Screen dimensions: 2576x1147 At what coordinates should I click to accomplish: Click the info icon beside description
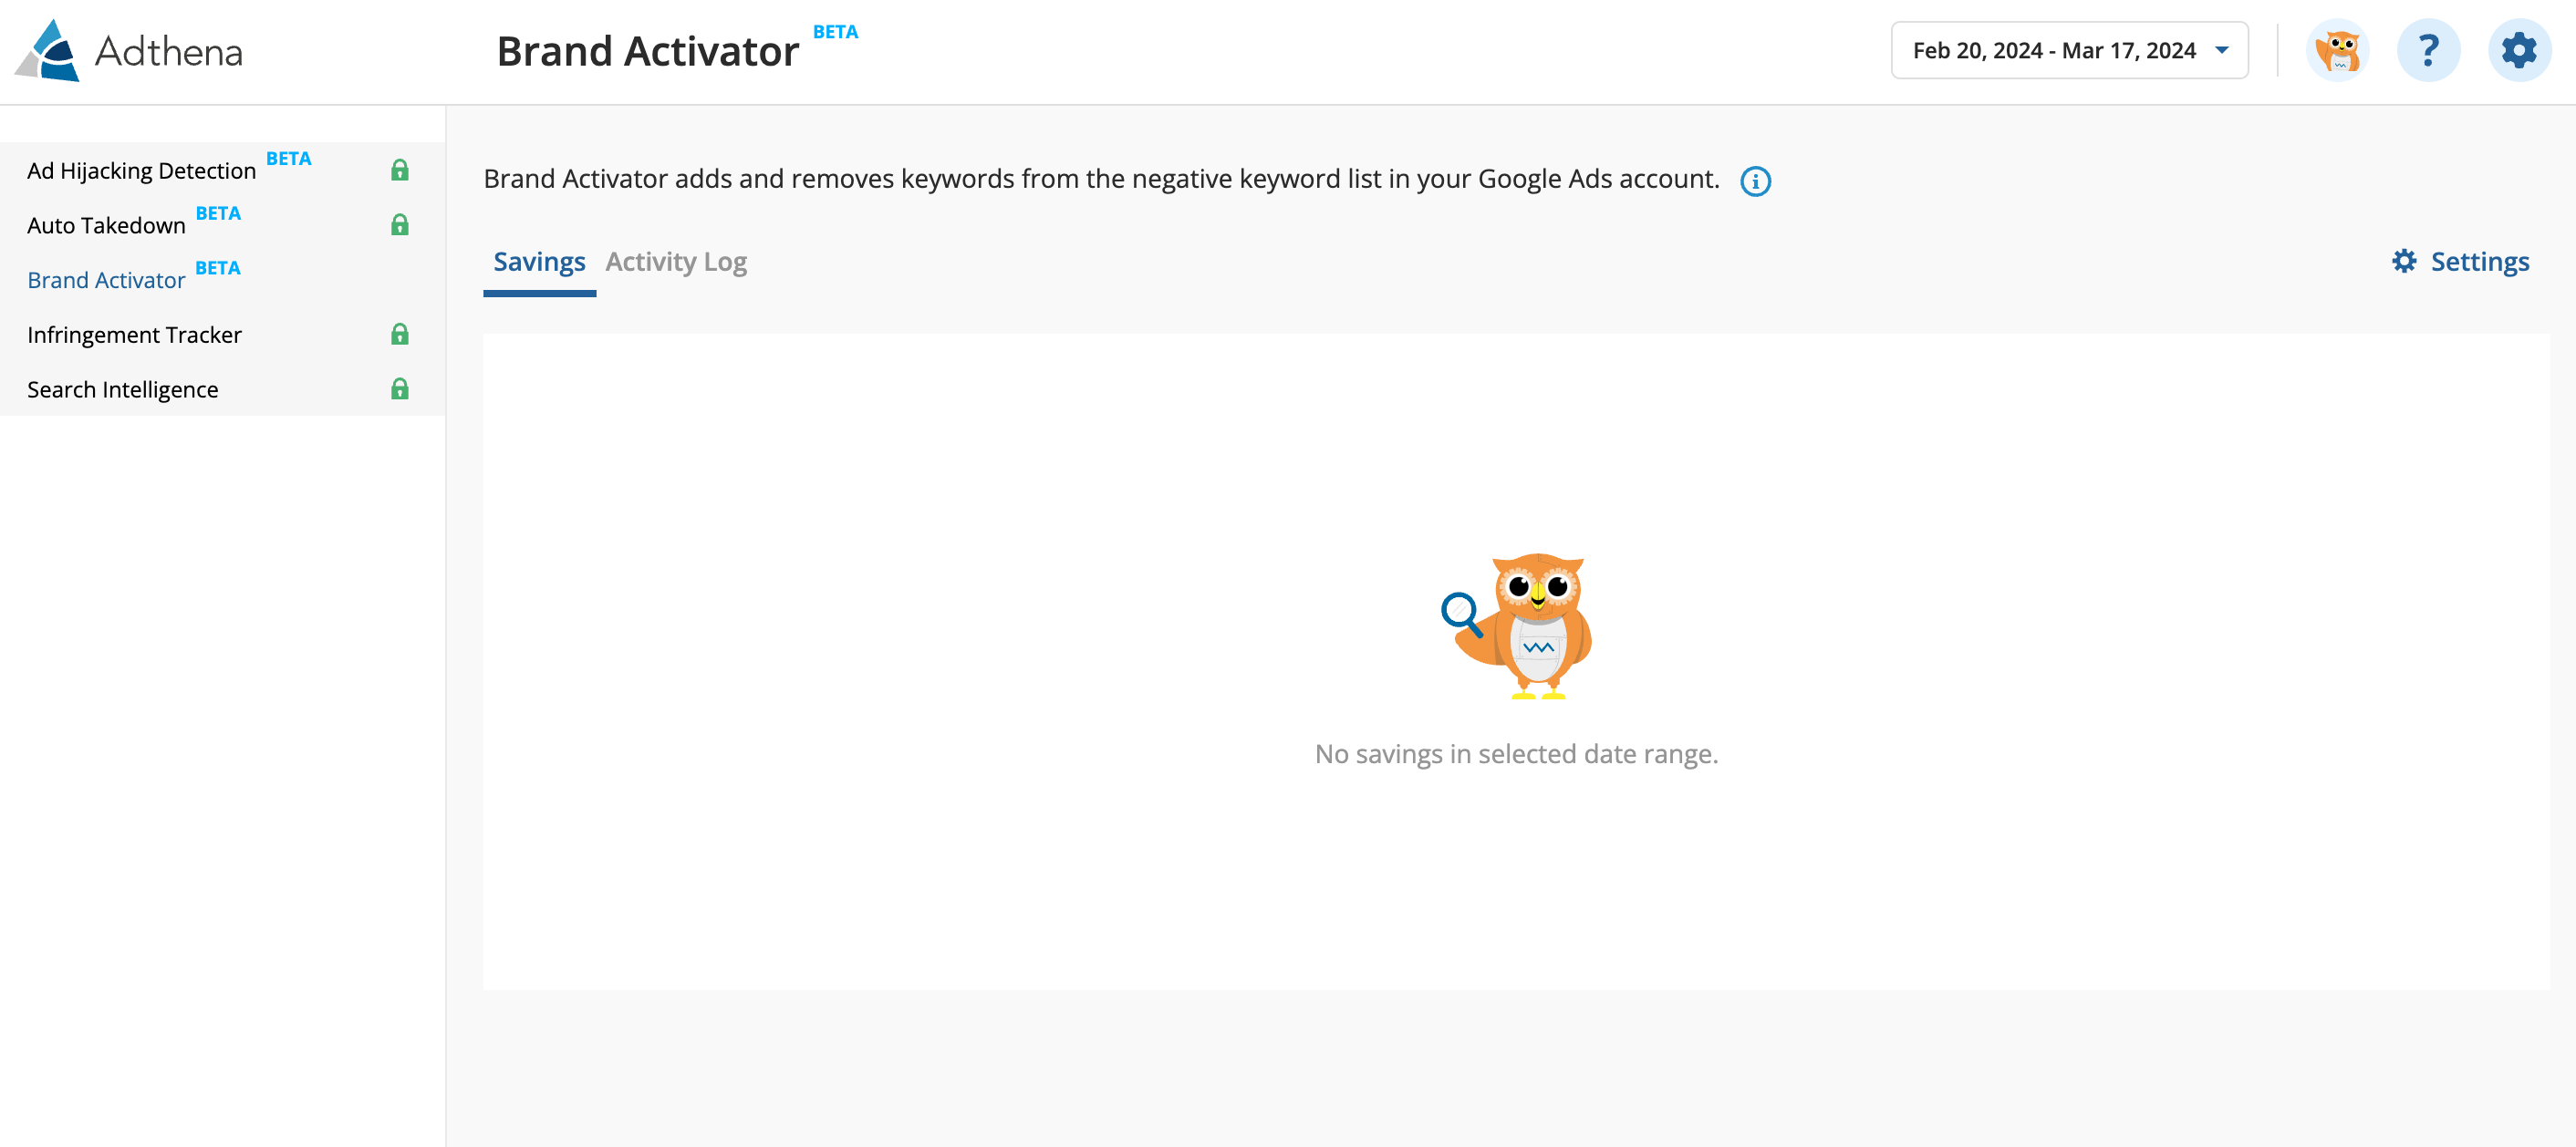point(1755,181)
